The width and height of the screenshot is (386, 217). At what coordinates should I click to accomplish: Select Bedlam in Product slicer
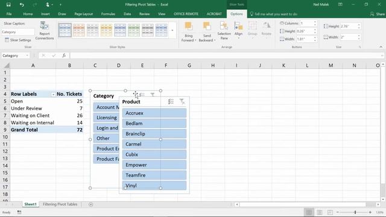click(x=154, y=124)
